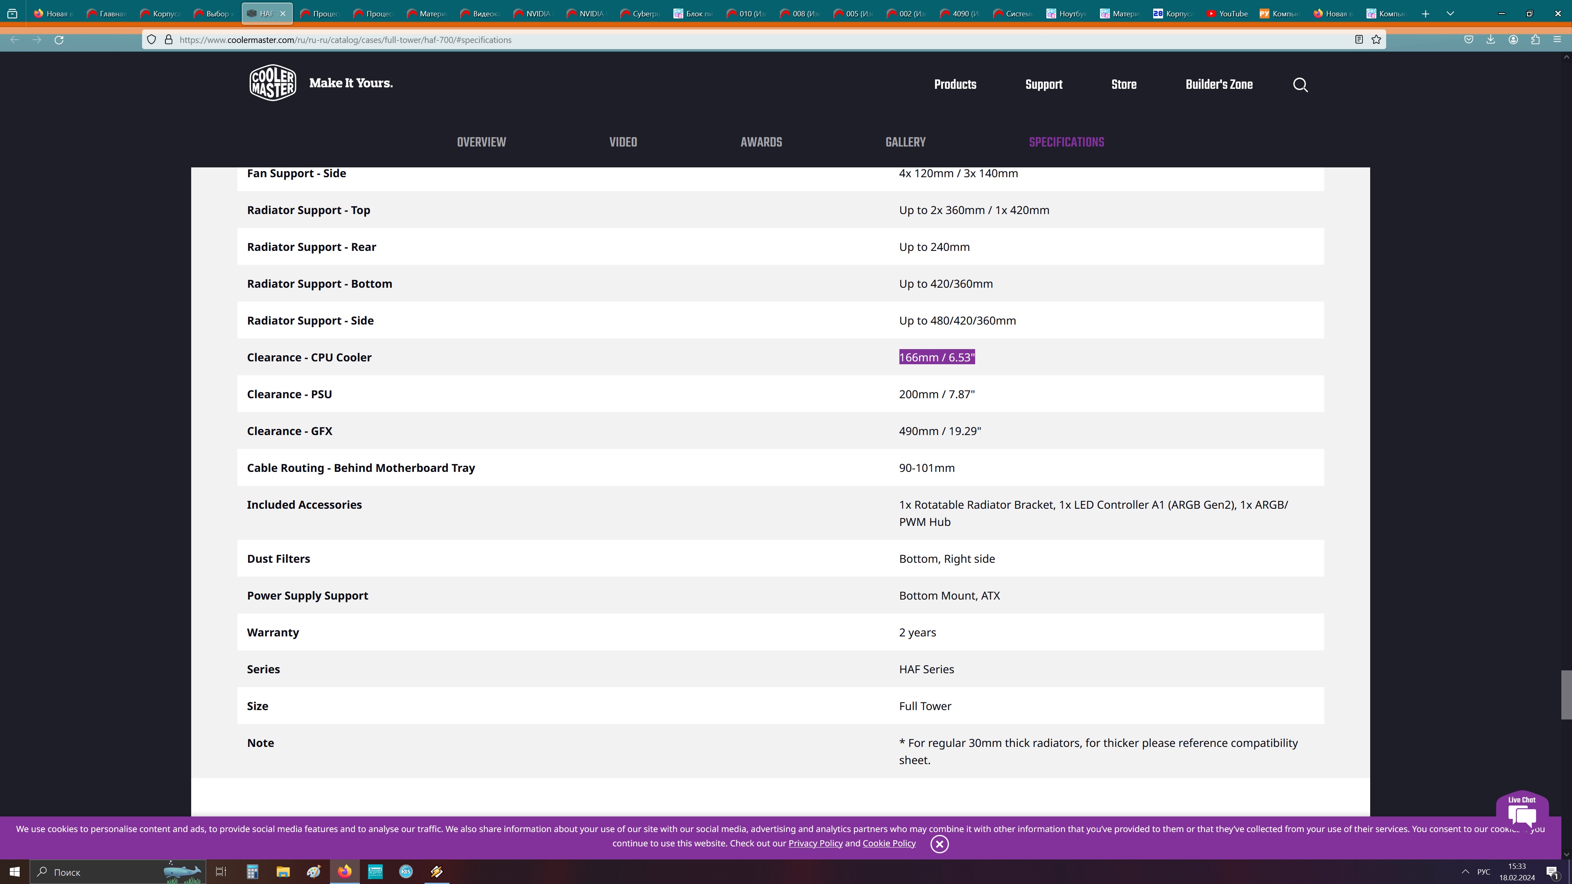Click the Cooler Master logo

click(273, 83)
